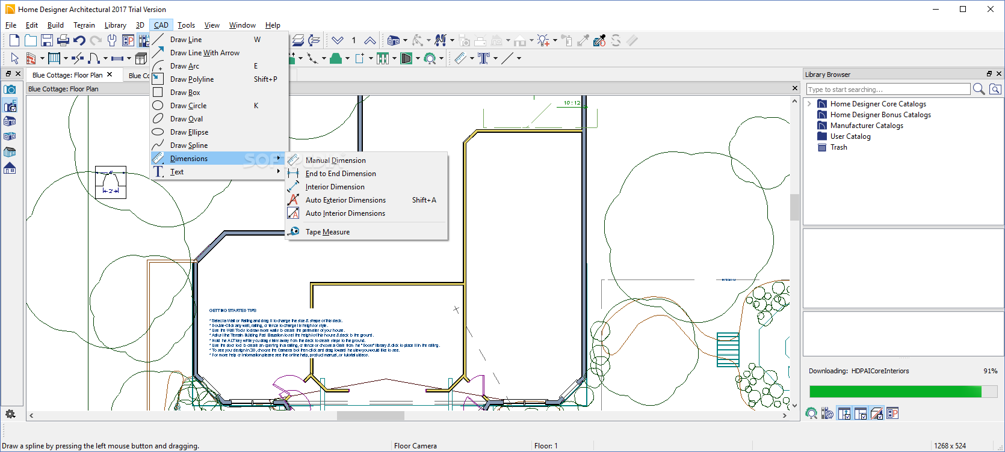Click the vertical scrollbar thumb of floor plan

click(794, 207)
